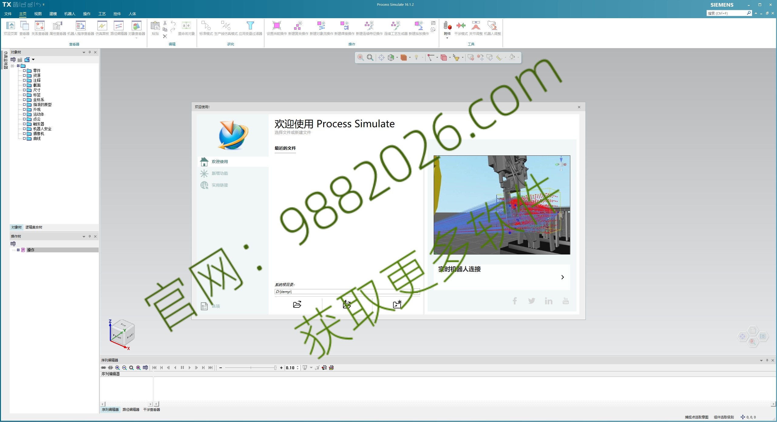Open the 仿真面板 simulation panel
The height and width of the screenshot is (422, 777).
(102, 26)
